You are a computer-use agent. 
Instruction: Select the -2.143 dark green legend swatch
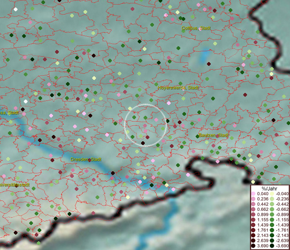coord(272,235)
